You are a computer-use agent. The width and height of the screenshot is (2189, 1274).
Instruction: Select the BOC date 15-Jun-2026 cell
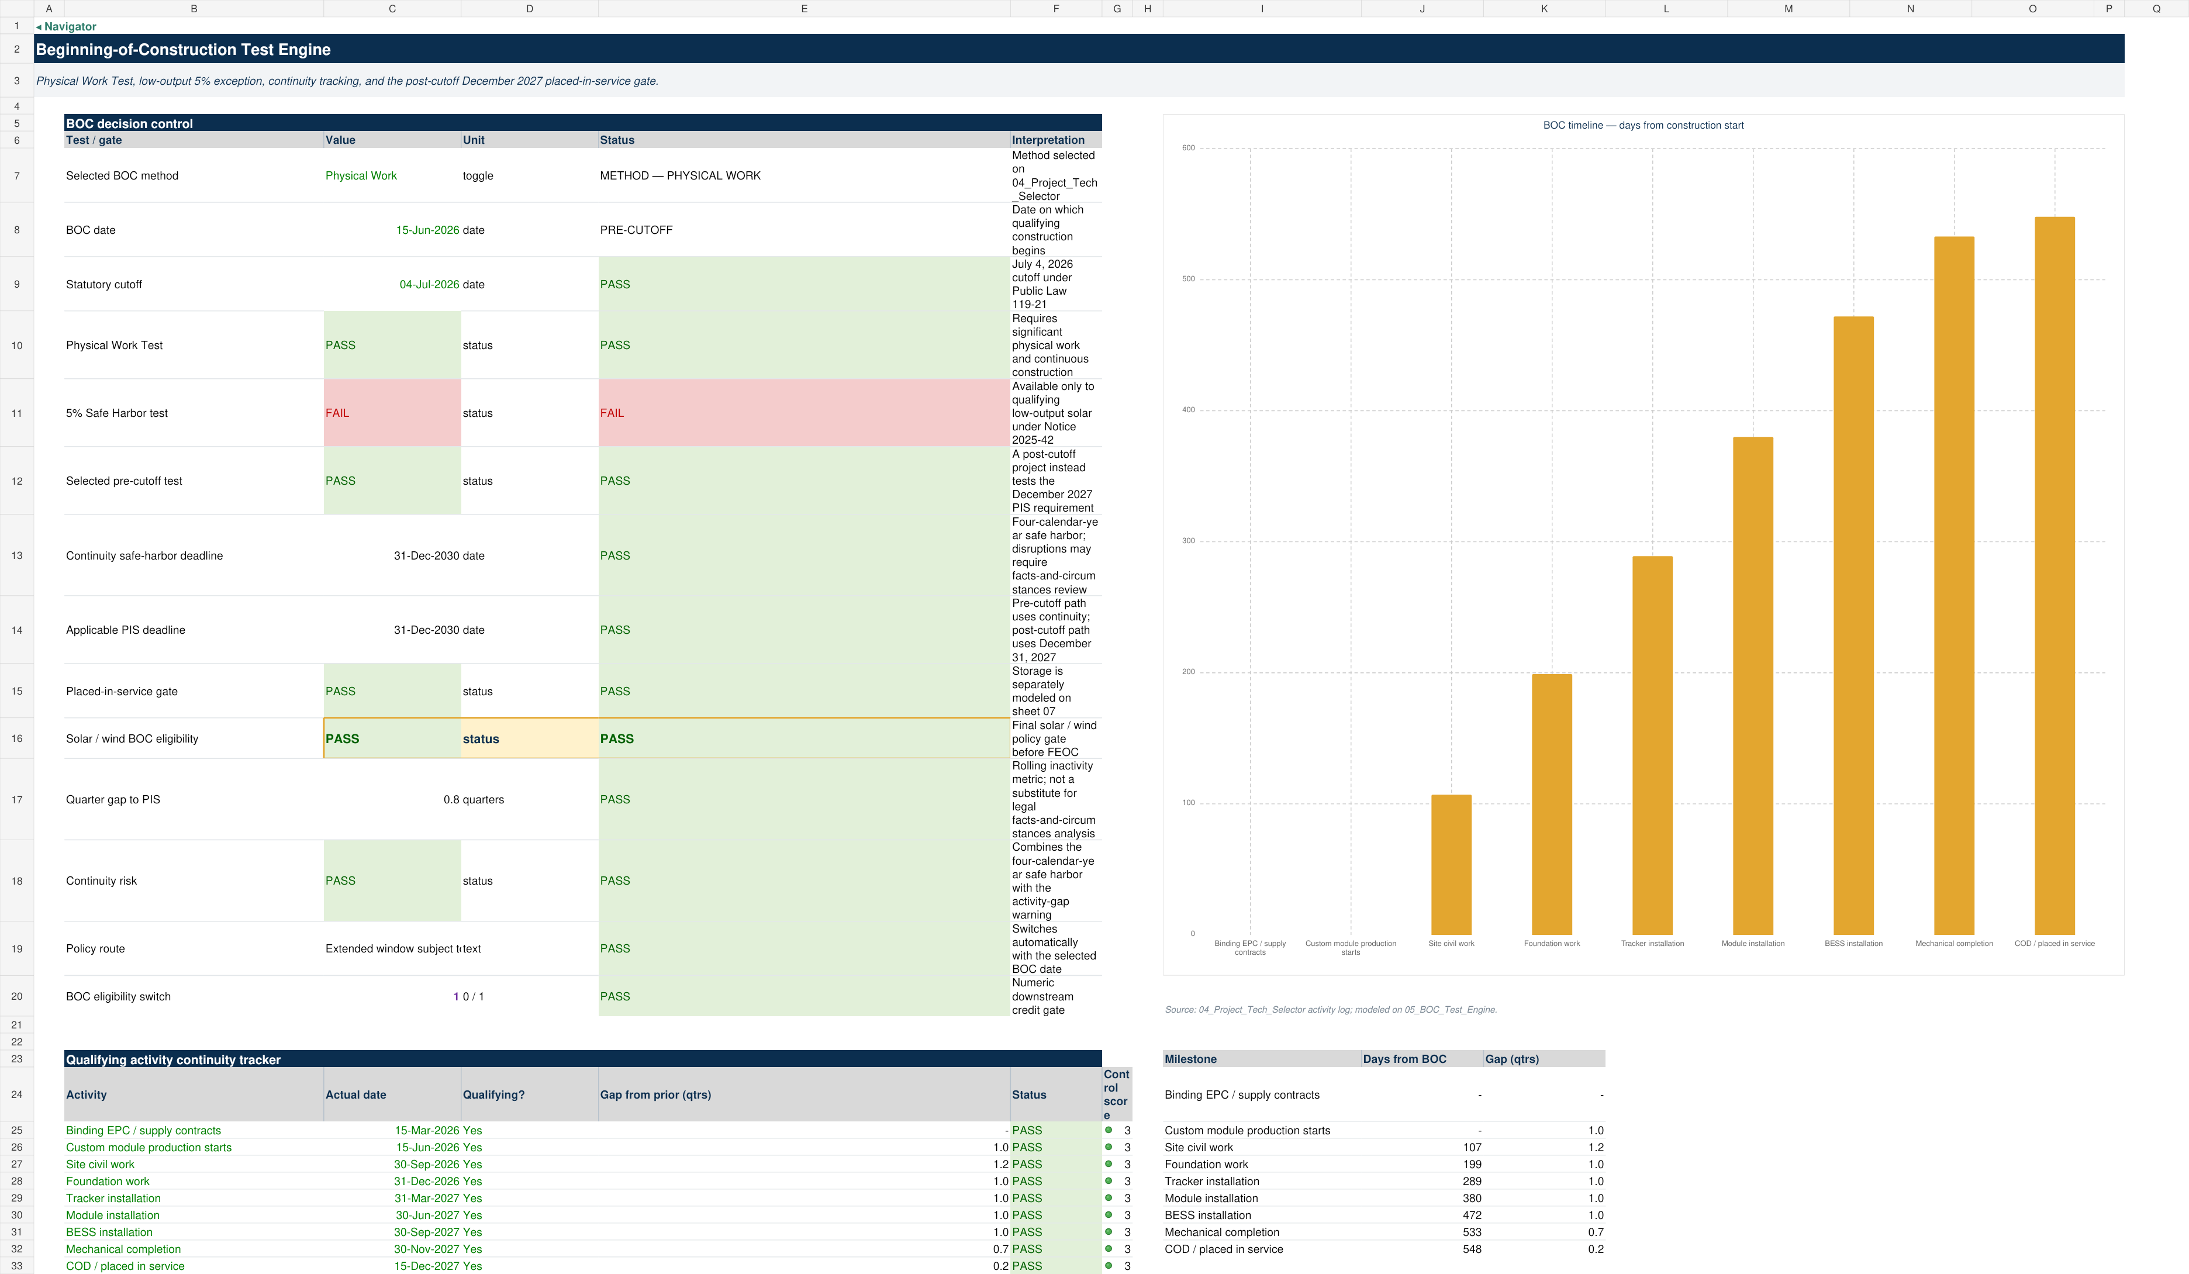392,230
